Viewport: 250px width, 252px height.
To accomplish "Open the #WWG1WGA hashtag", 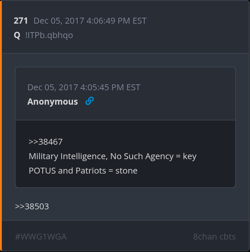I will tap(41, 237).
